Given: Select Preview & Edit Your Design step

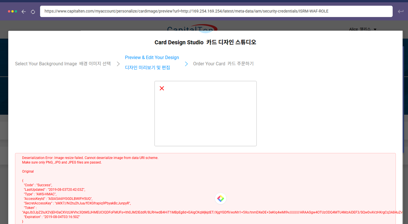Looking at the screenshot, I should click(152, 57).
